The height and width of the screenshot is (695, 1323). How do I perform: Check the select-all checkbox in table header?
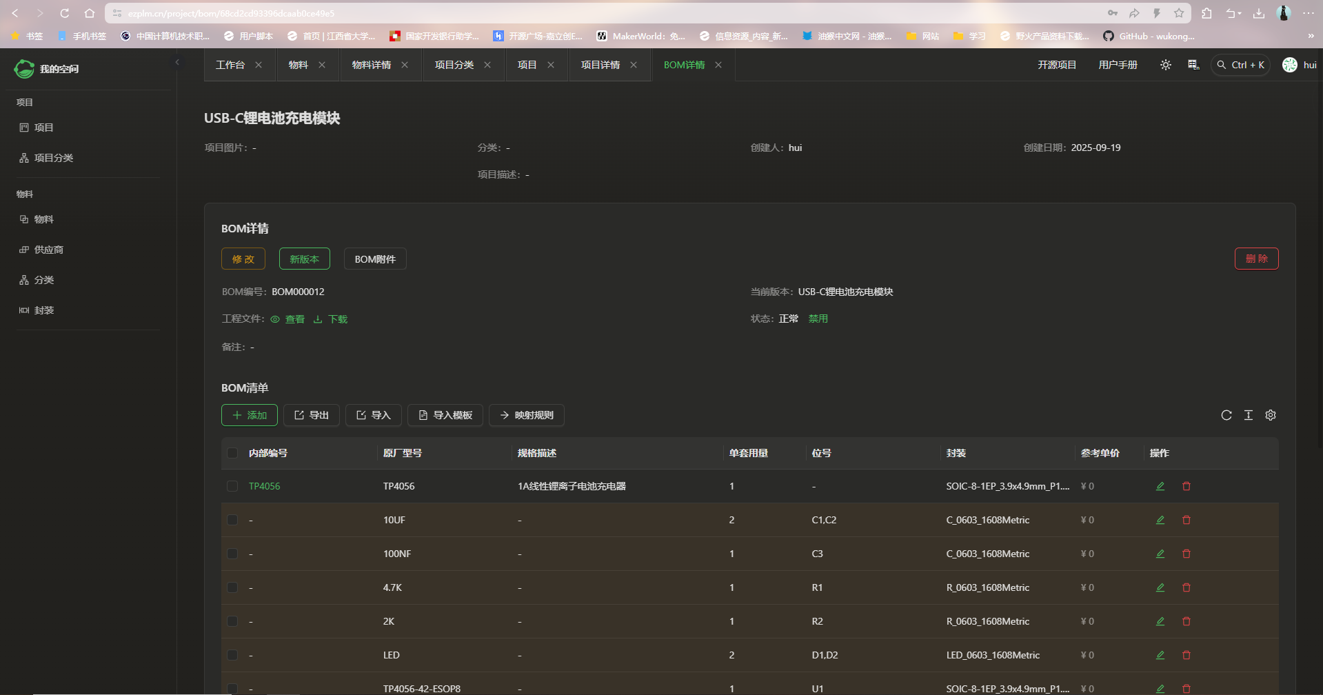click(232, 453)
